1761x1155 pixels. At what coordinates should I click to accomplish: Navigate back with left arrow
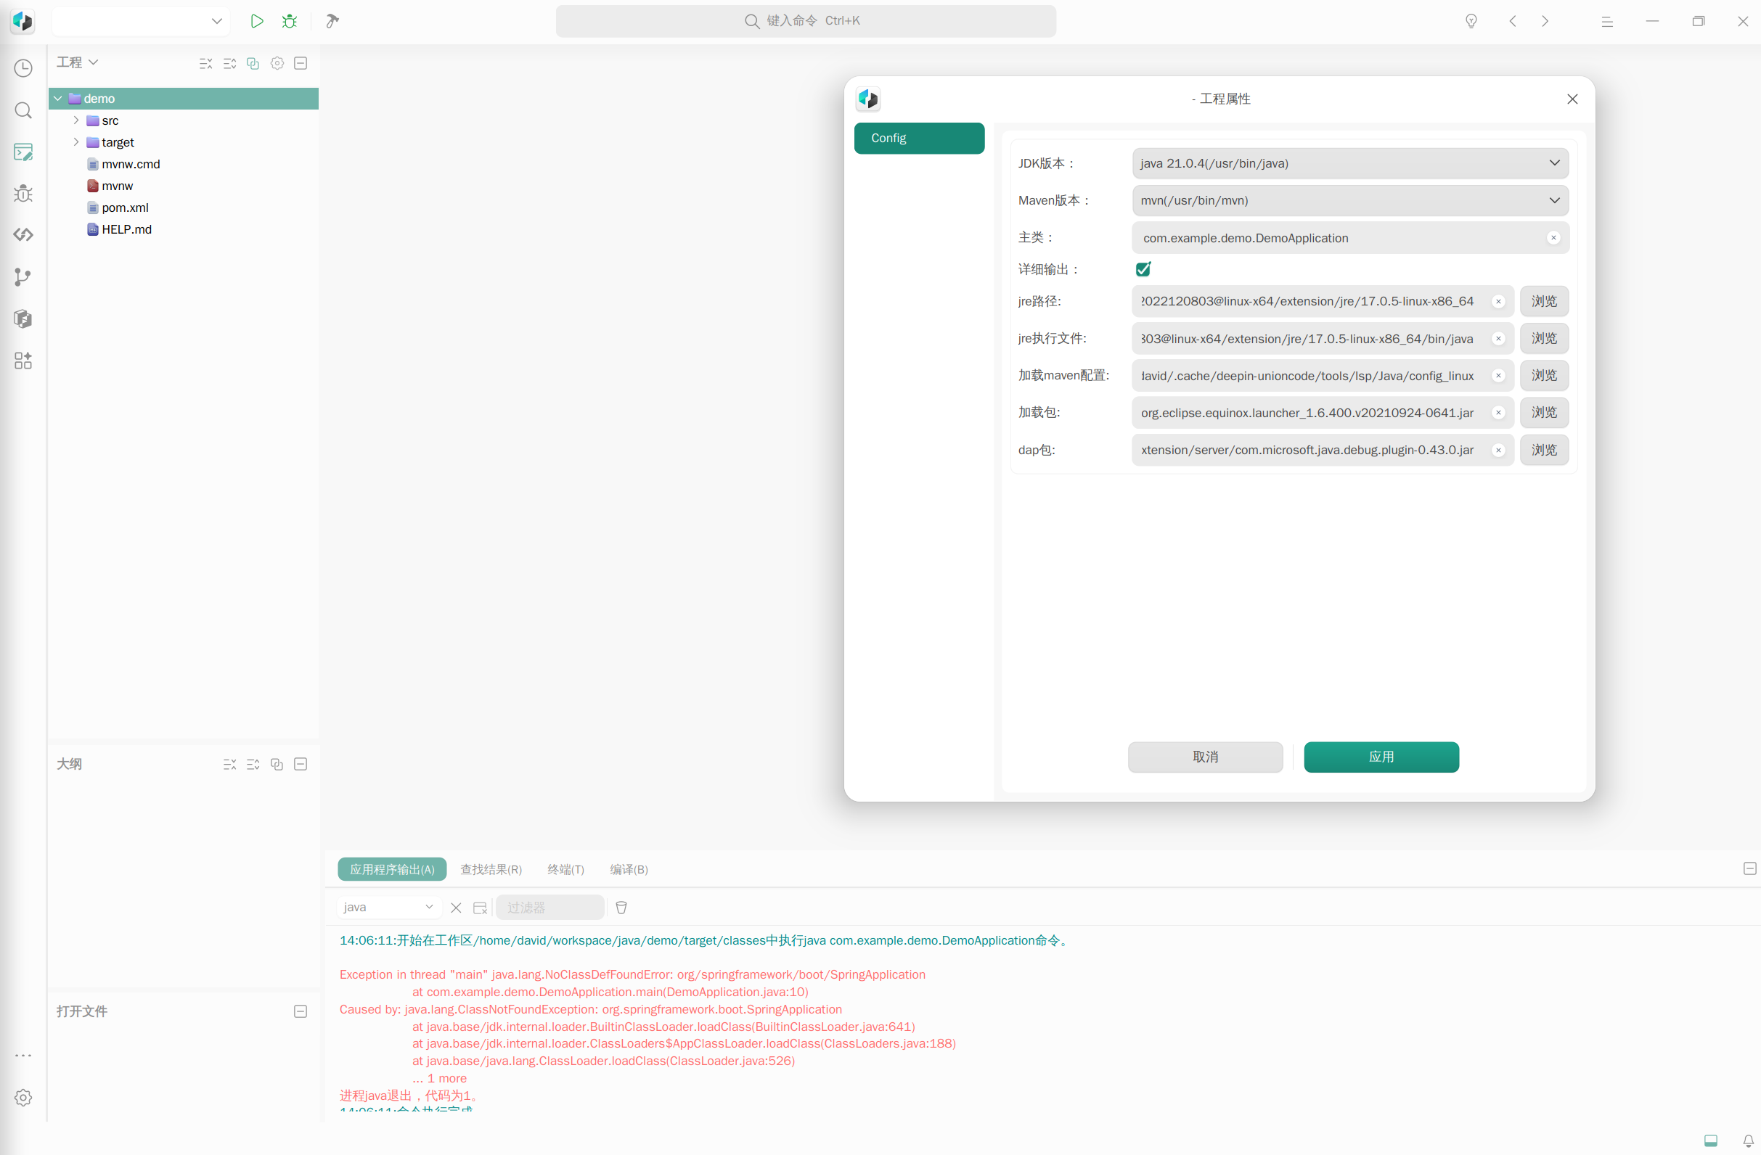coord(1513,21)
